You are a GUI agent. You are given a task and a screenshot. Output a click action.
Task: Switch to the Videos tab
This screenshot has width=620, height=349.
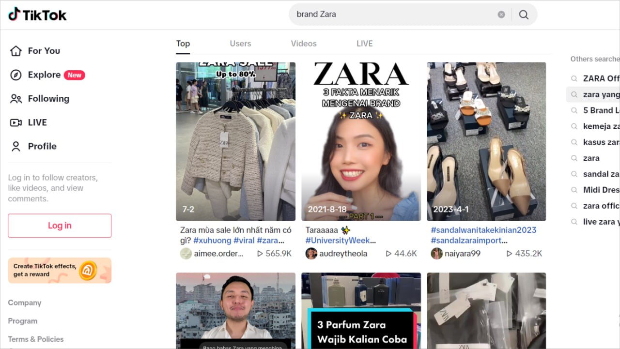(x=304, y=44)
